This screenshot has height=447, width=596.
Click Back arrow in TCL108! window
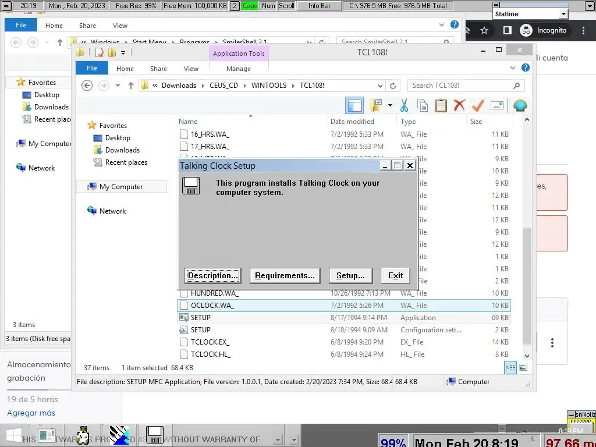click(87, 86)
